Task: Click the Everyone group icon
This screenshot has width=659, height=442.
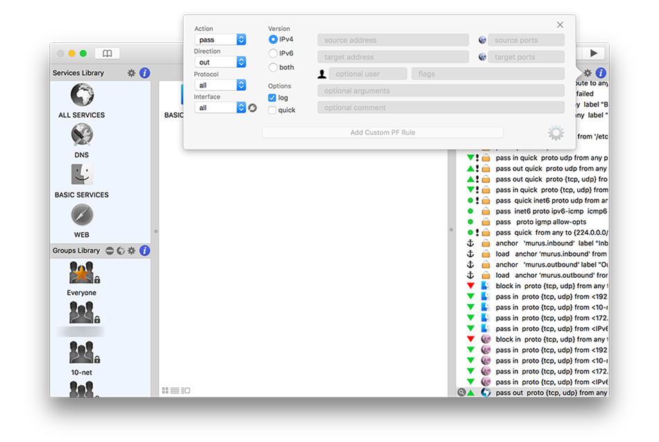Action: pyautogui.click(x=82, y=274)
